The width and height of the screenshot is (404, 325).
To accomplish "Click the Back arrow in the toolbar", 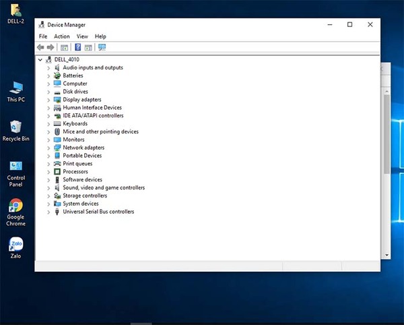I will pyautogui.click(x=40, y=47).
